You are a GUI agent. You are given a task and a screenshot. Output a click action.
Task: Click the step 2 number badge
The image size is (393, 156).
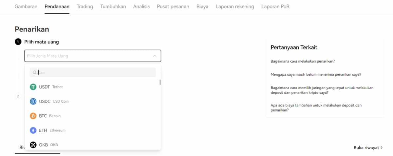[18, 96]
